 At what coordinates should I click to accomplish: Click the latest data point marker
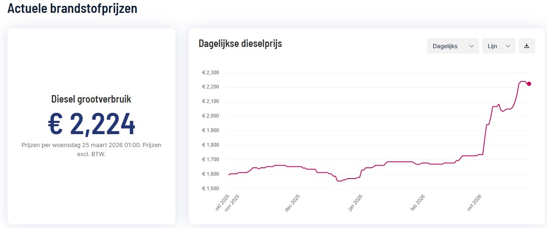[529, 84]
